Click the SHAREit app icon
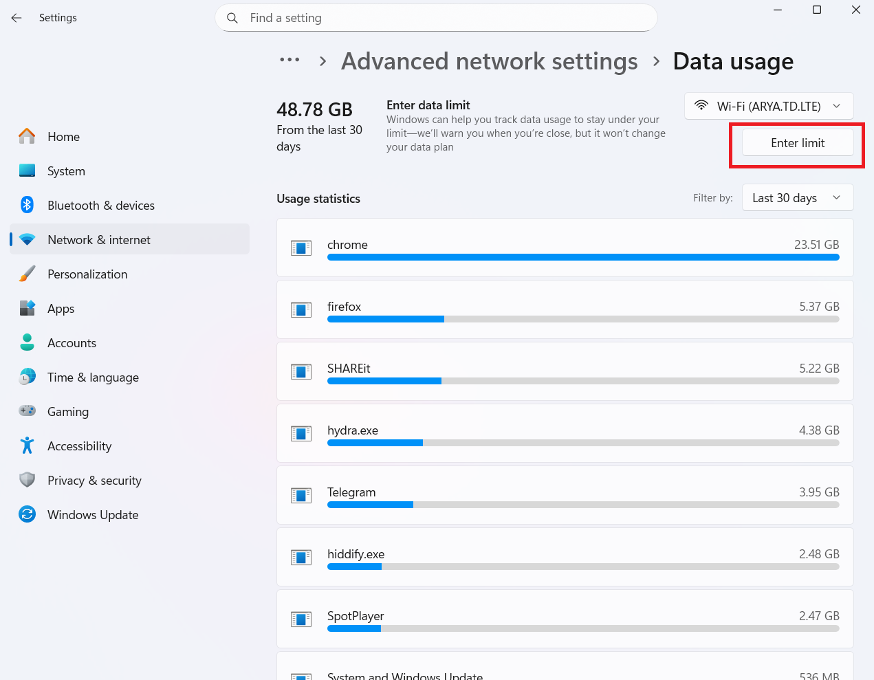 [301, 371]
